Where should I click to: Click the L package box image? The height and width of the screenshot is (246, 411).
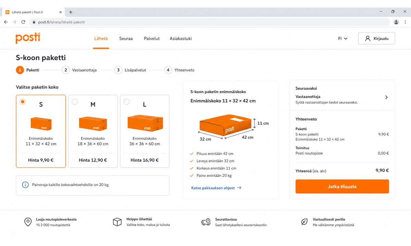click(x=145, y=123)
